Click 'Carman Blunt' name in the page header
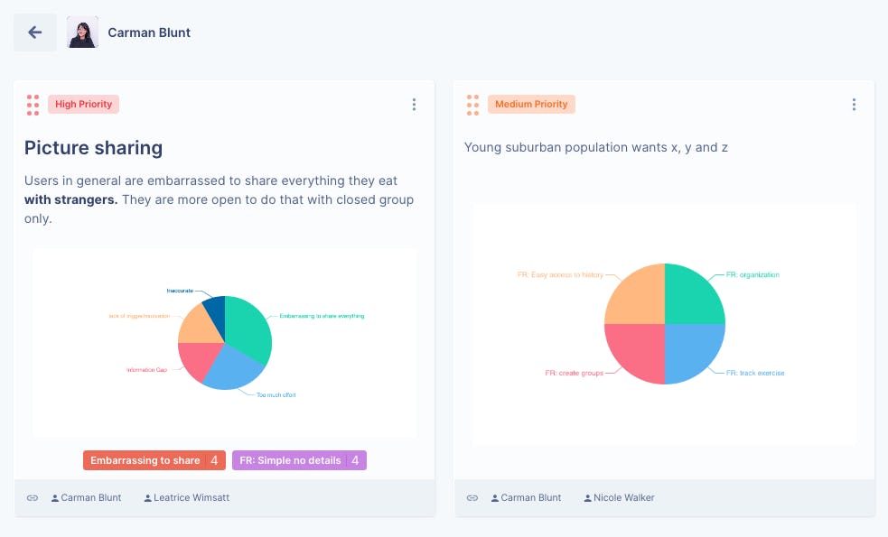Screen dimensions: 888x537 pos(148,32)
